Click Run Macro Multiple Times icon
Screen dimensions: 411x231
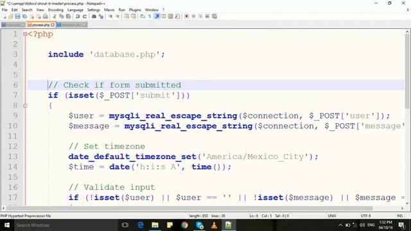point(207,16)
